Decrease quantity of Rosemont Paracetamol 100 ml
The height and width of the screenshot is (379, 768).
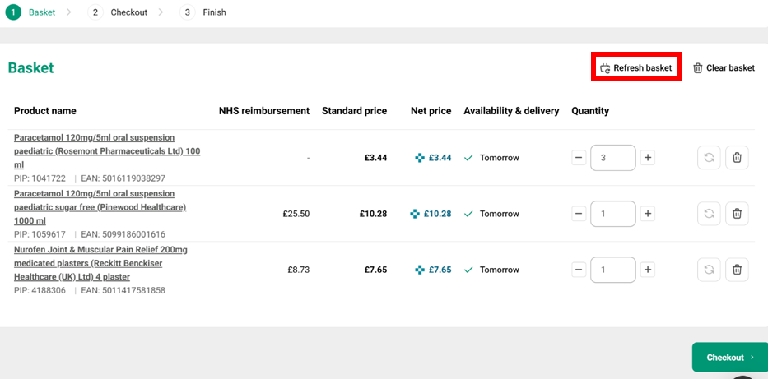(579, 158)
